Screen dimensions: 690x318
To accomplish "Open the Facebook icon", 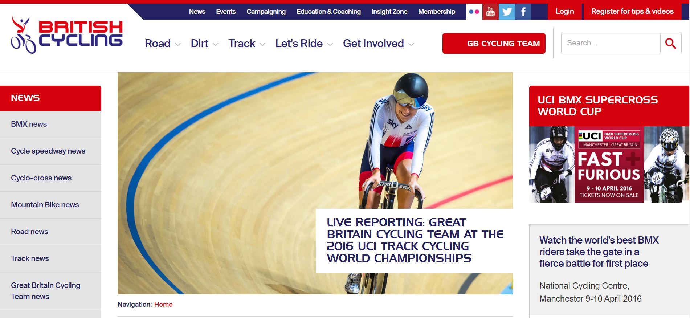I will pos(523,12).
